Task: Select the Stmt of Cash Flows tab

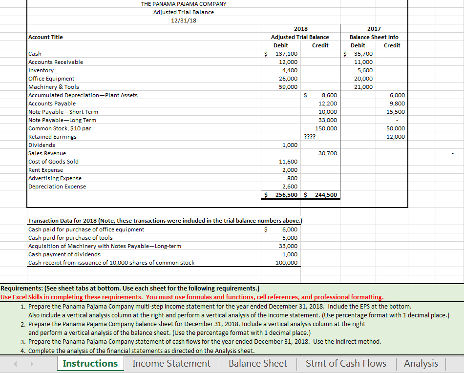Action: pos(346,363)
